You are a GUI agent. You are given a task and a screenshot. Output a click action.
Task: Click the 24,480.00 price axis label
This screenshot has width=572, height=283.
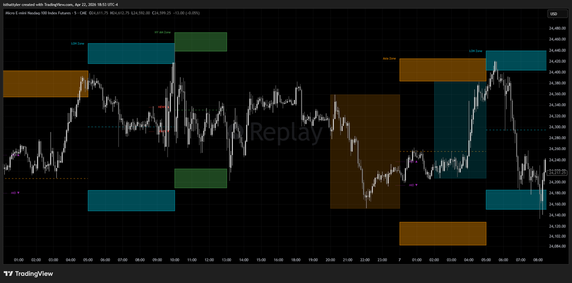[x=557, y=28]
